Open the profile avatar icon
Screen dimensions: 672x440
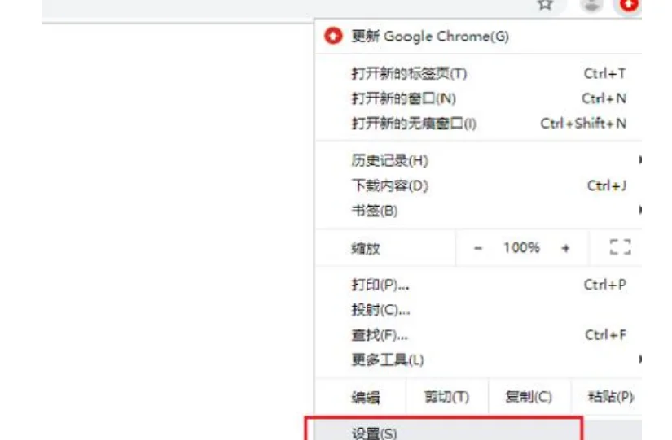[591, 5]
